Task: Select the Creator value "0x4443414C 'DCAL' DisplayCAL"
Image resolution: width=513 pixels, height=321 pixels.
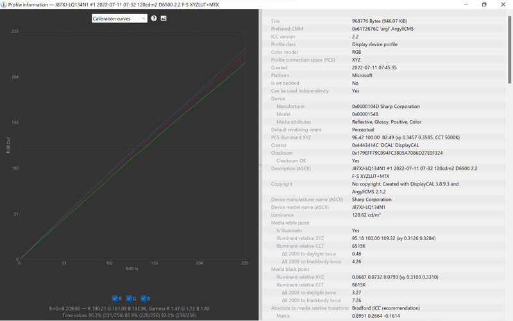Action: [x=385, y=145]
